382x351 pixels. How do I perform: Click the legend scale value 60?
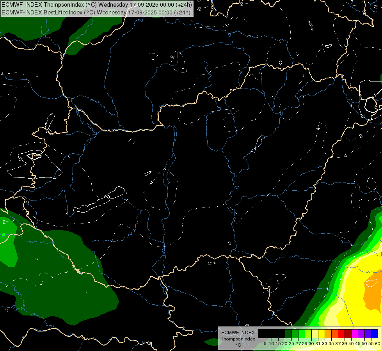click(378, 344)
